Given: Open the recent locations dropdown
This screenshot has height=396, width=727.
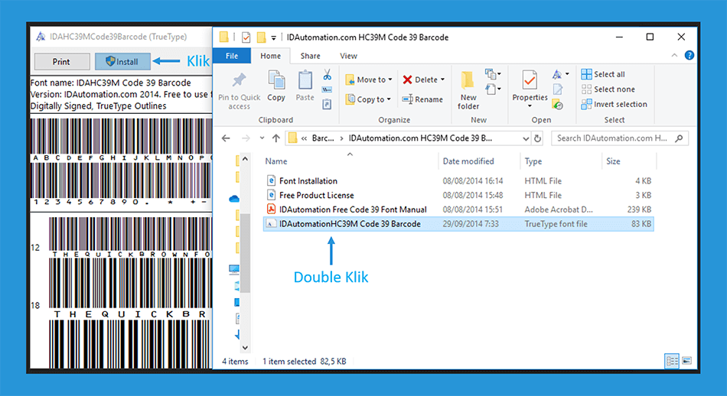Looking at the screenshot, I should (262, 138).
